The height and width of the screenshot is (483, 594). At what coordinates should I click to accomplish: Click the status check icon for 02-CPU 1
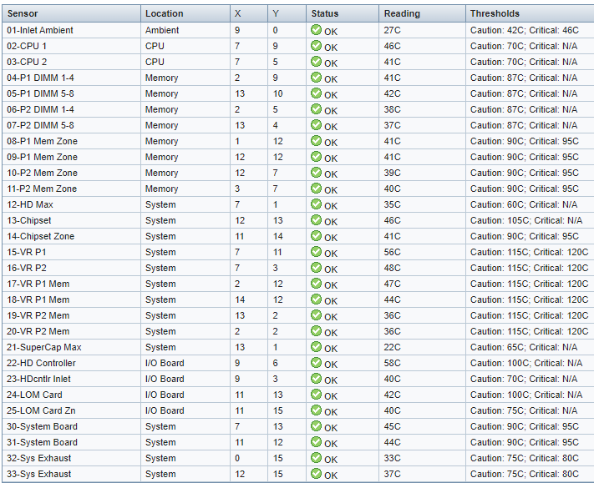[316, 46]
